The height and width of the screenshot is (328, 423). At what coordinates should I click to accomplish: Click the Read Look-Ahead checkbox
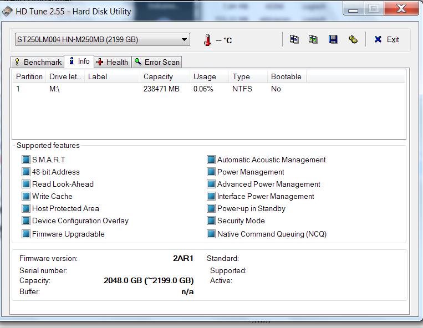tap(26, 184)
